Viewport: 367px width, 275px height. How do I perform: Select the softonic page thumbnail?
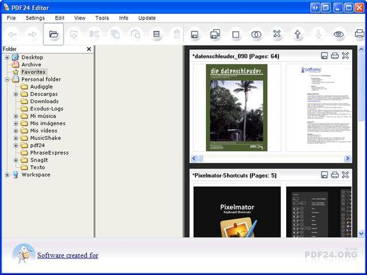[319, 108]
